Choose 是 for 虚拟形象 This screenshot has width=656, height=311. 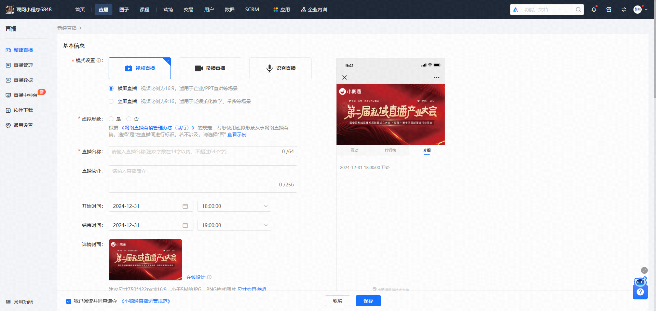tap(111, 119)
